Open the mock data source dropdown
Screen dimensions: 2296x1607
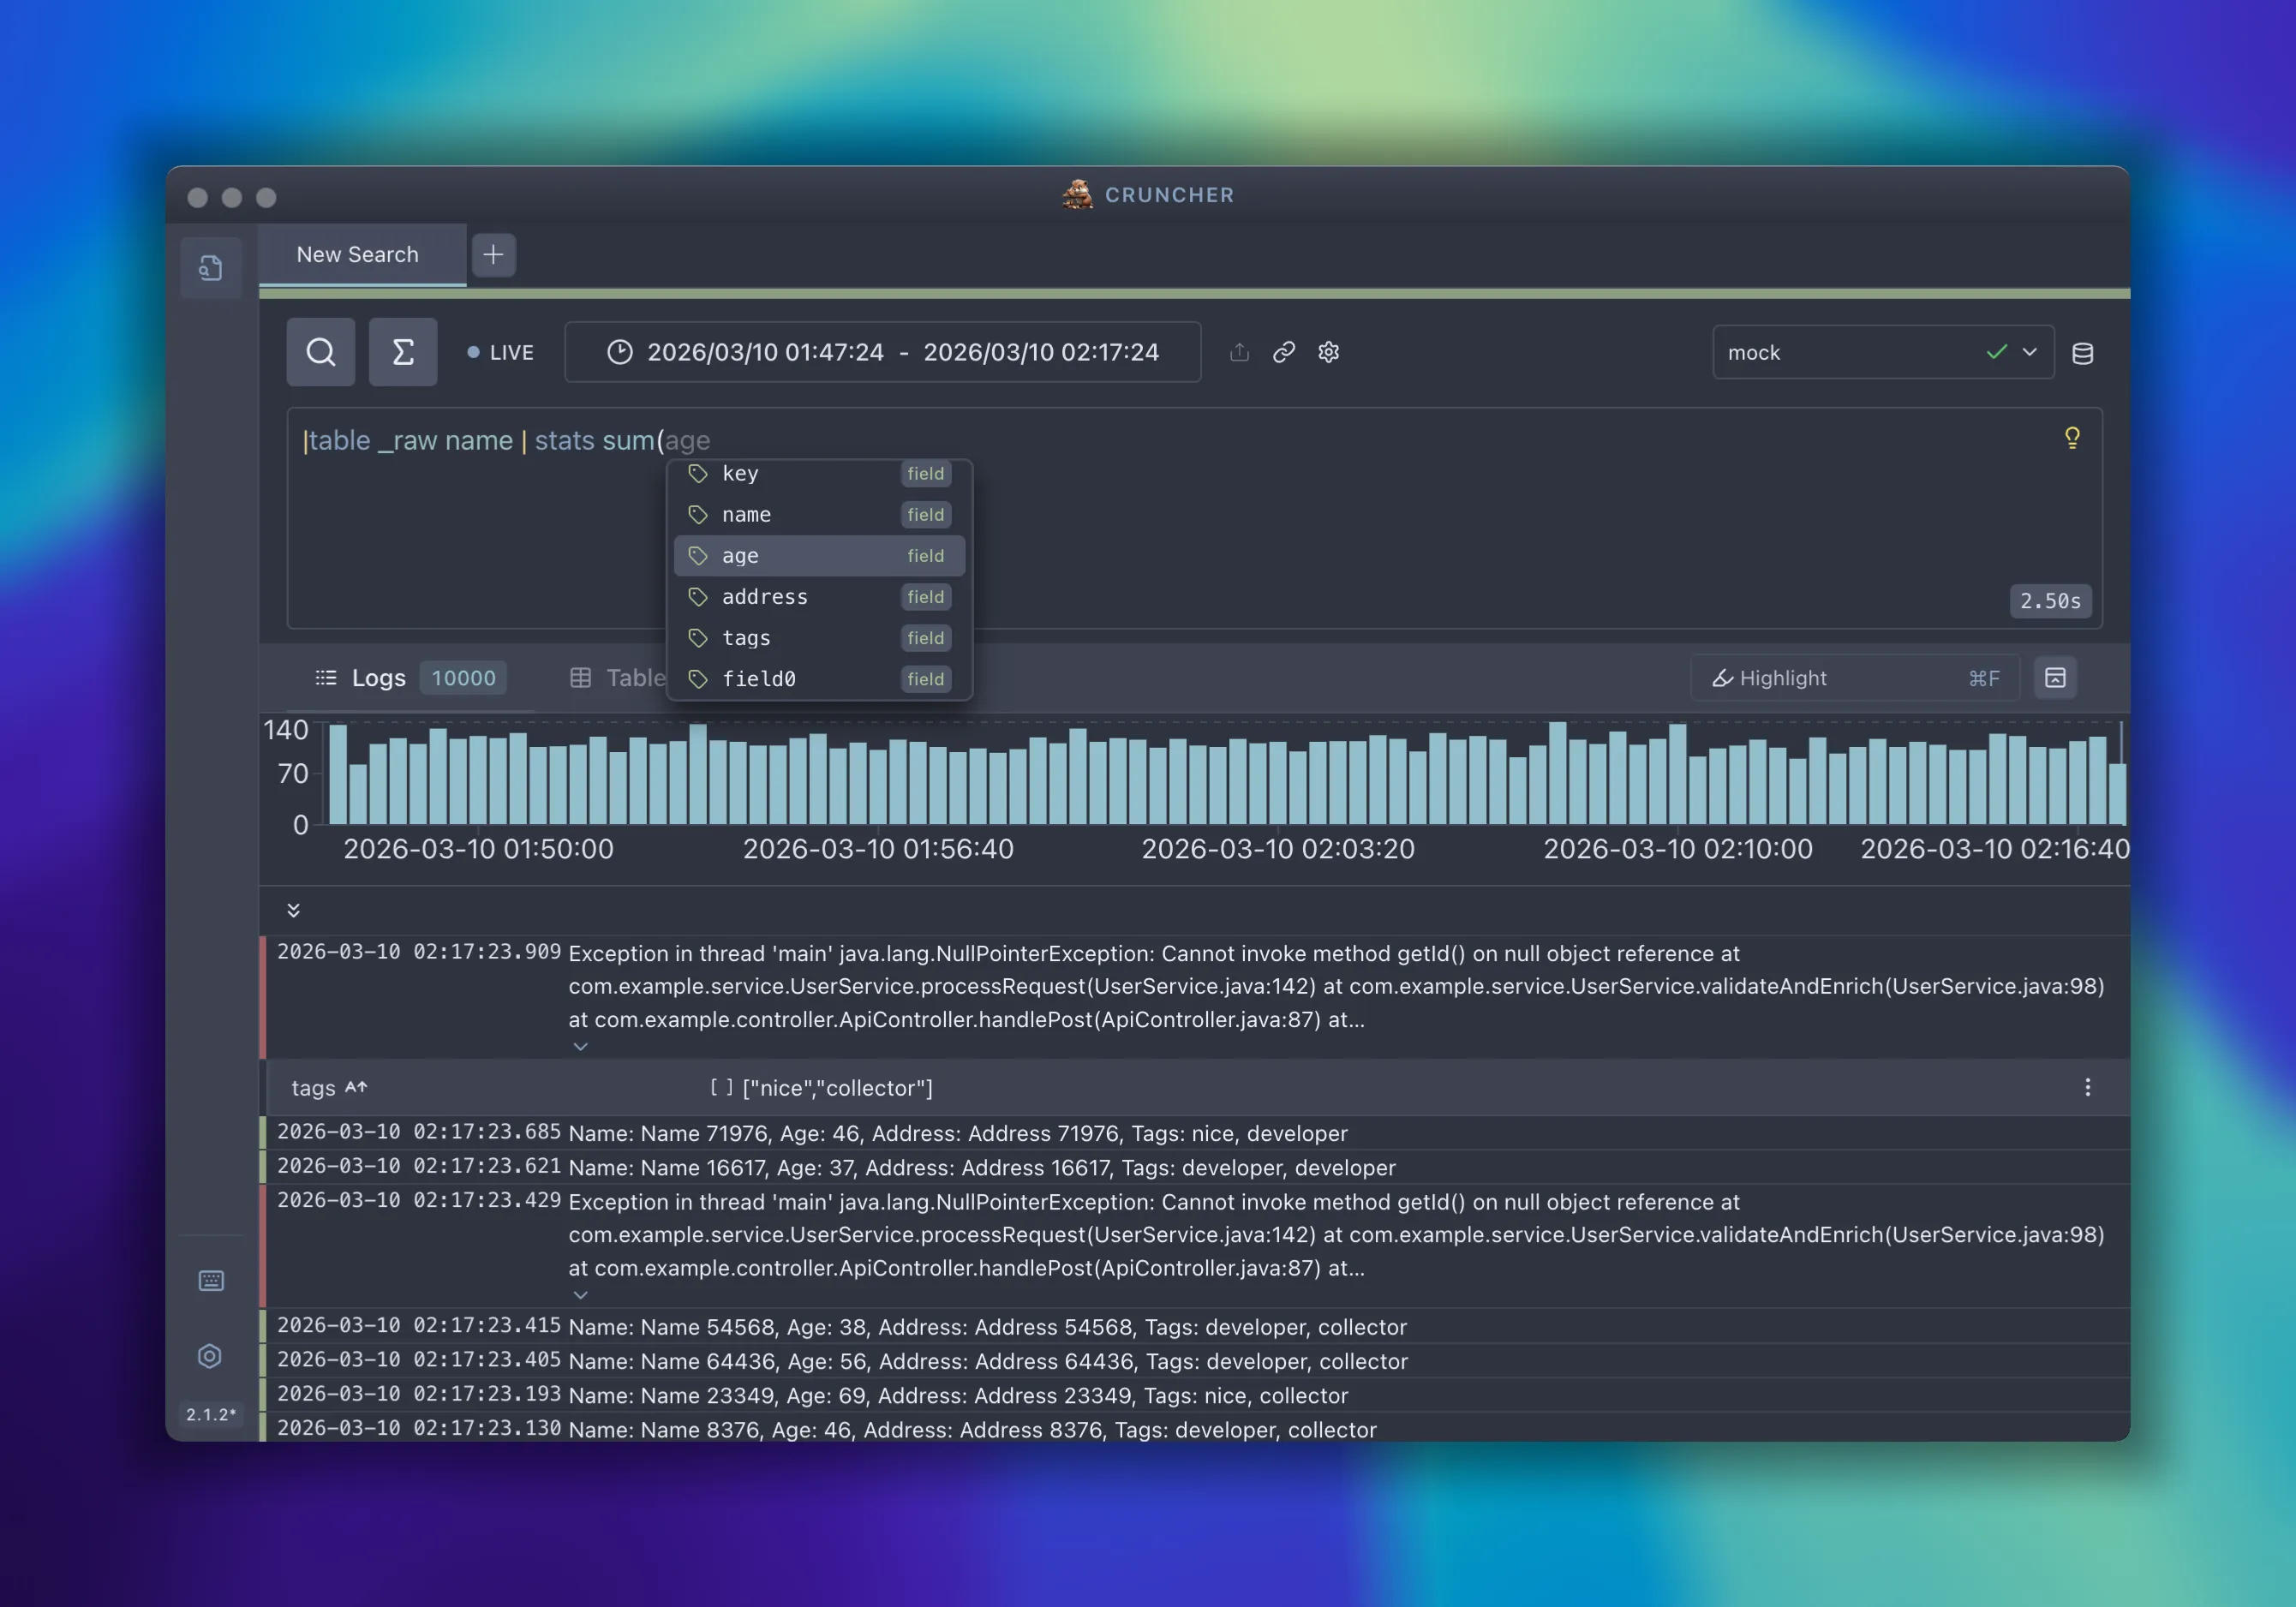point(1883,352)
